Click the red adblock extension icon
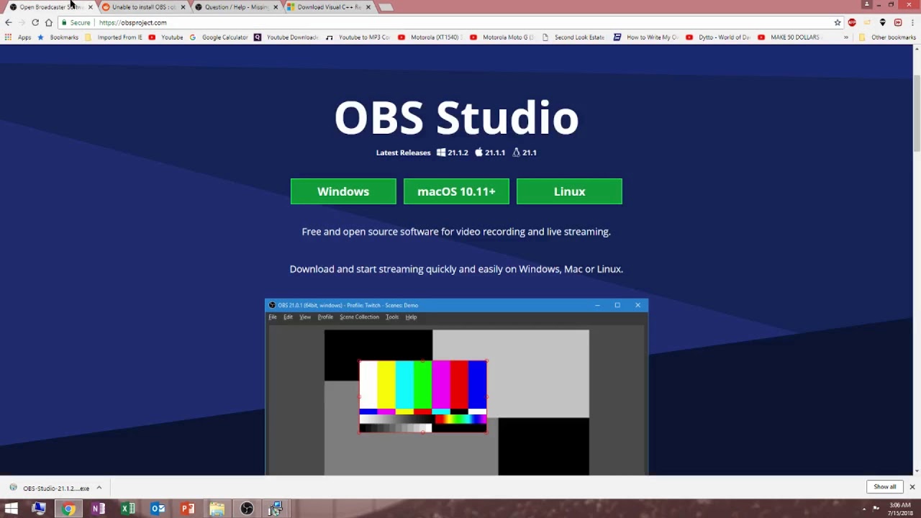 tap(852, 22)
